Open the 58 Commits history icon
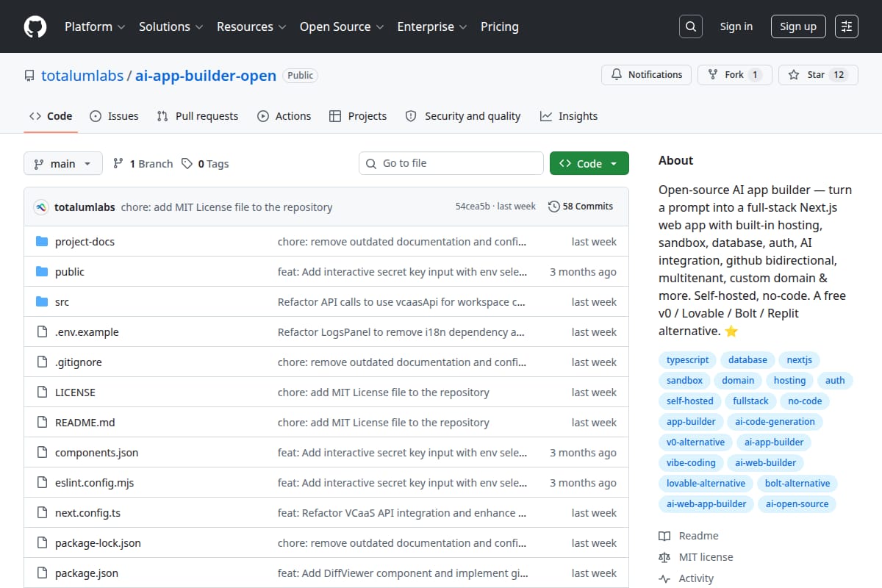Screen dimensions: 882x588 tap(553, 207)
